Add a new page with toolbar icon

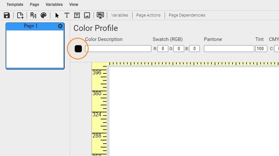pyautogui.click(x=20, y=15)
